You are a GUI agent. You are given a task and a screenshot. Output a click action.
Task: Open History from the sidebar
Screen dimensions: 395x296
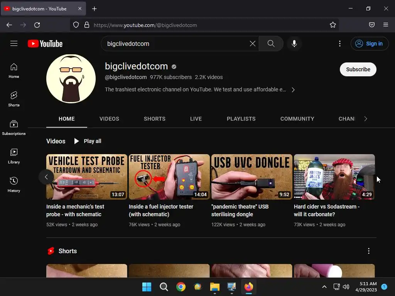point(14,185)
